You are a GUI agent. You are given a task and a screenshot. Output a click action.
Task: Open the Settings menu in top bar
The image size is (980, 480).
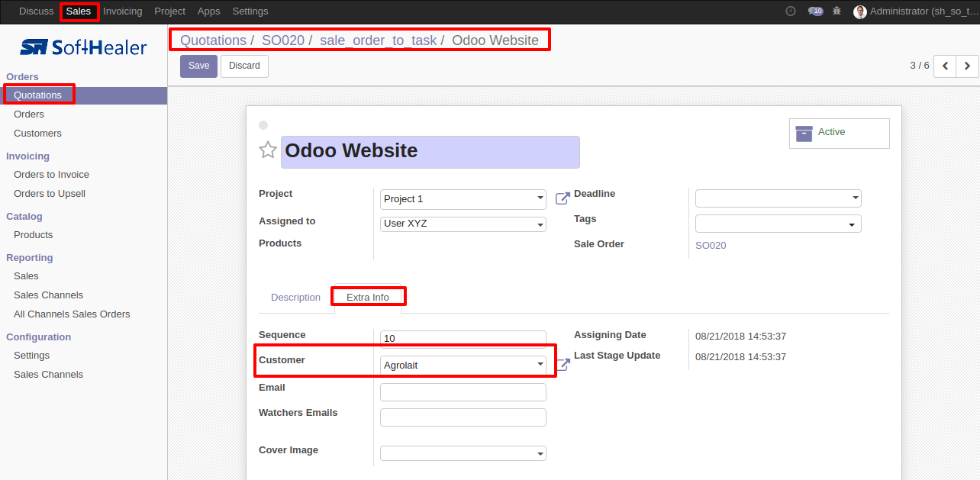coord(250,11)
